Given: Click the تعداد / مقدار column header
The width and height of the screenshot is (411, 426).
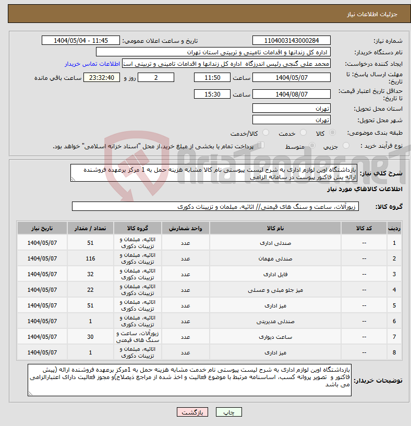Looking at the screenshot, I should (x=90, y=228).
